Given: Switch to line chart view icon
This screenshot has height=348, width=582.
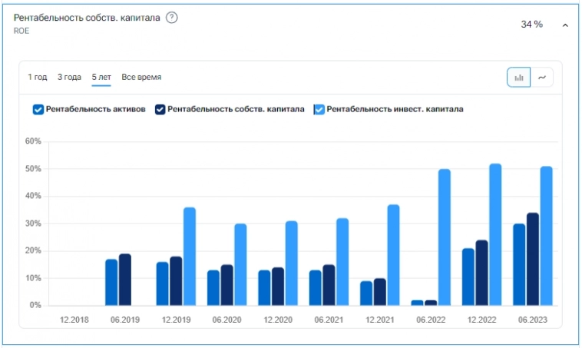Looking at the screenshot, I should tap(542, 78).
